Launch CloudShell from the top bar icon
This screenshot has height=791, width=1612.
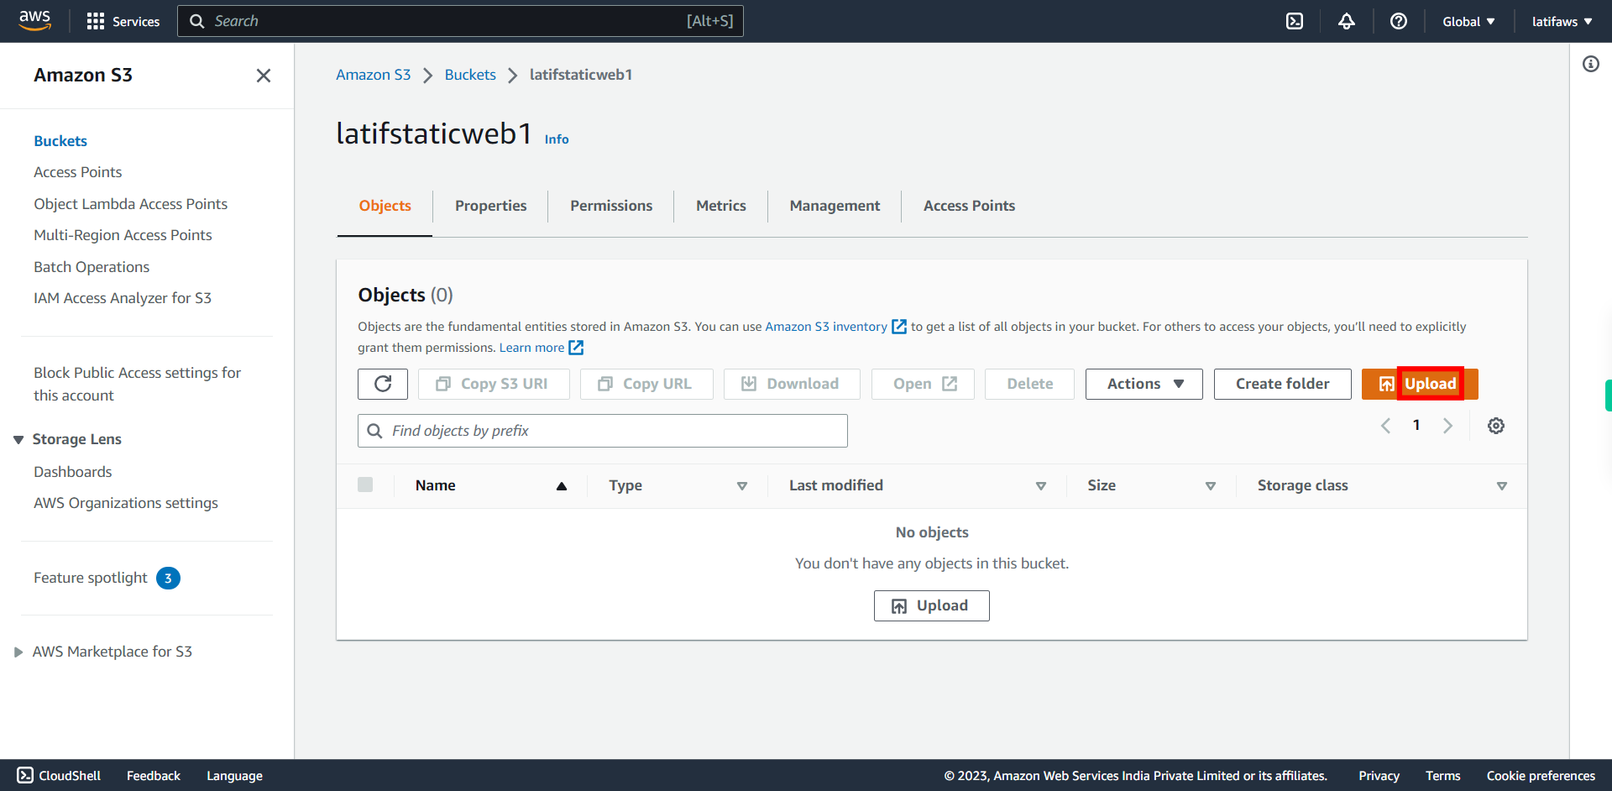(x=1295, y=22)
